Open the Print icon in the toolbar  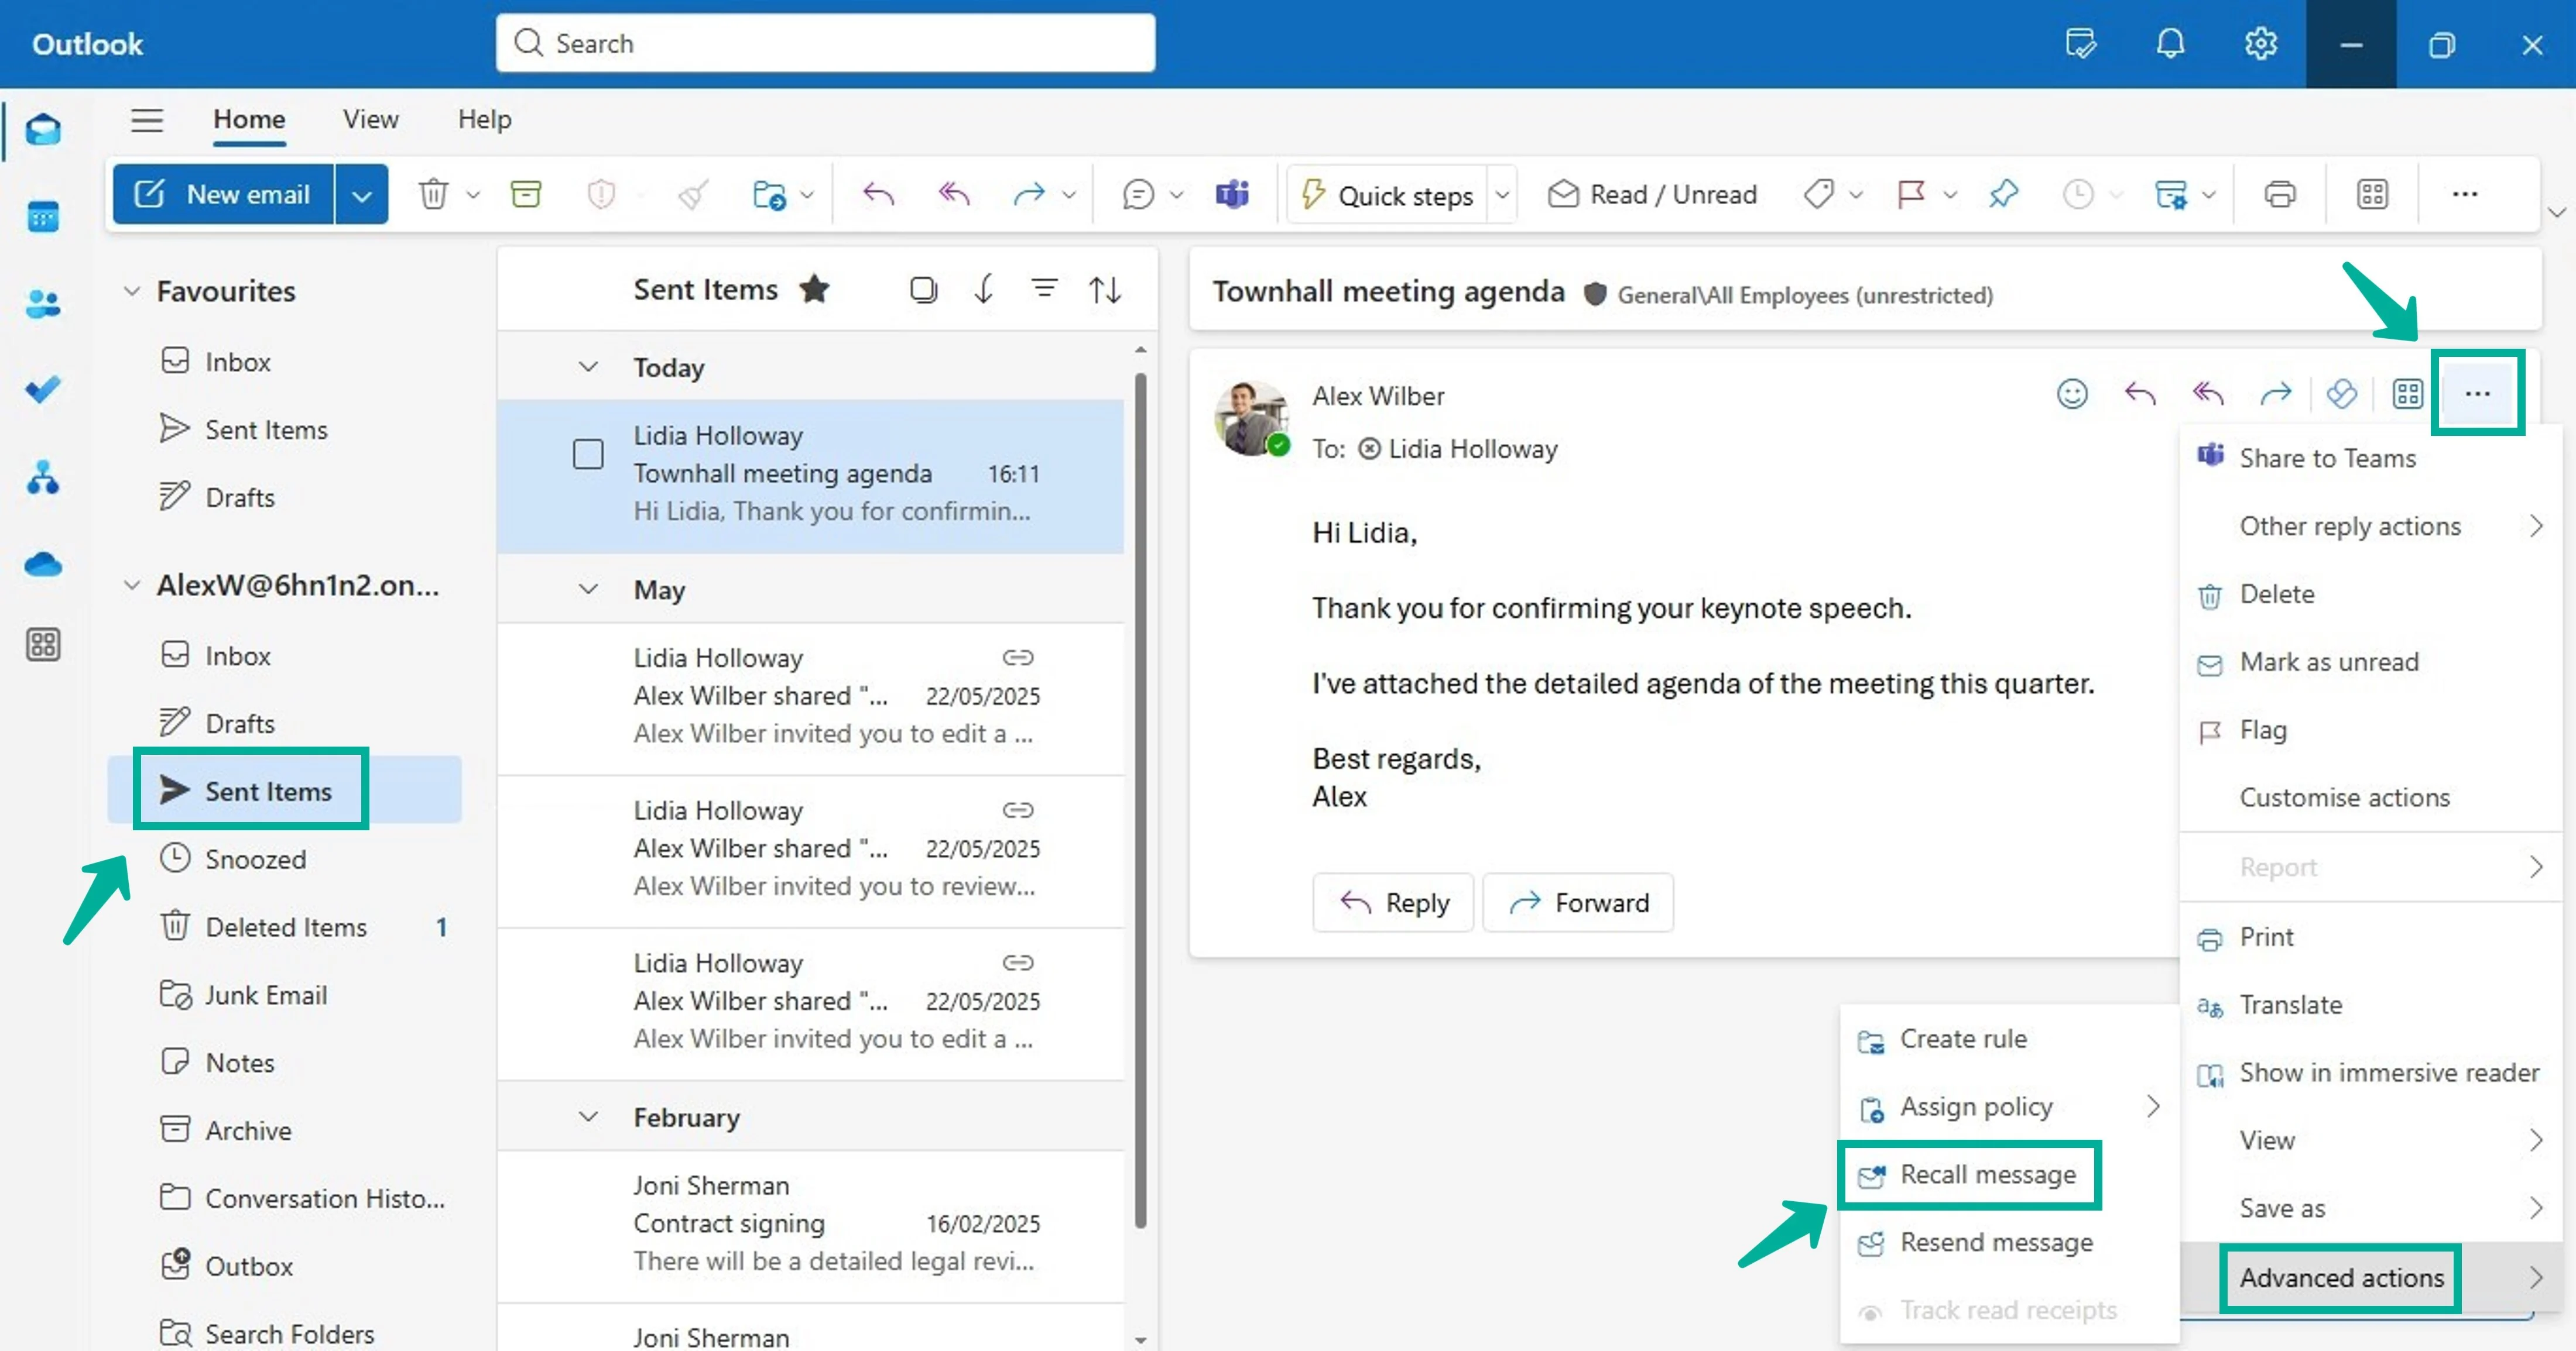(x=2280, y=194)
